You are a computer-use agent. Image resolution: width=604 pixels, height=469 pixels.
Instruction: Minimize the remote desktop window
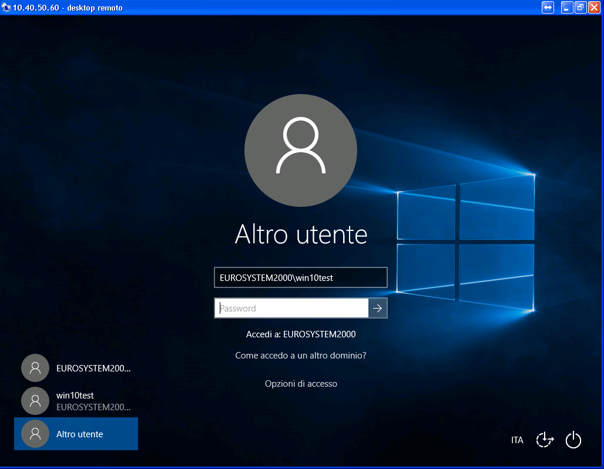click(566, 7)
